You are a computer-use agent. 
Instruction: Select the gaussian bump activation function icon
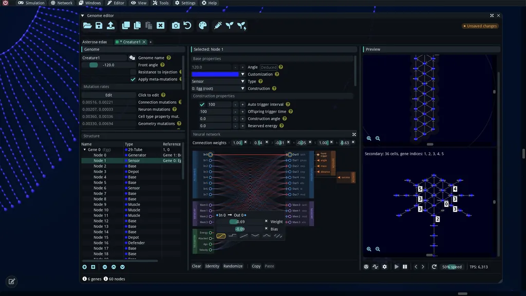click(x=267, y=236)
